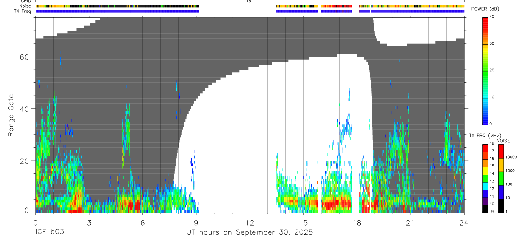Click the hour 3 tick on the time axis
Viewport: 522px width, 241px height.
click(x=89, y=223)
